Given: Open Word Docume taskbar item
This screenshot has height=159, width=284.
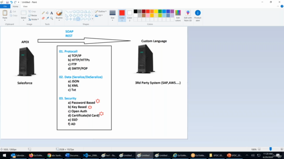Looking at the screenshot, I should point(72,155).
